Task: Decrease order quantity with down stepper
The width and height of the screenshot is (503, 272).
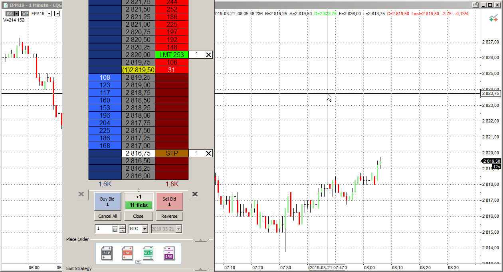Action: click(x=123, y=231)
